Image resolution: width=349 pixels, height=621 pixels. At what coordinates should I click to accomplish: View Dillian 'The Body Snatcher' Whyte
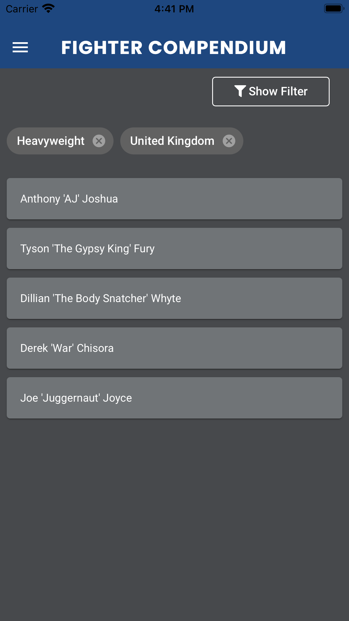tap(174, 298)
